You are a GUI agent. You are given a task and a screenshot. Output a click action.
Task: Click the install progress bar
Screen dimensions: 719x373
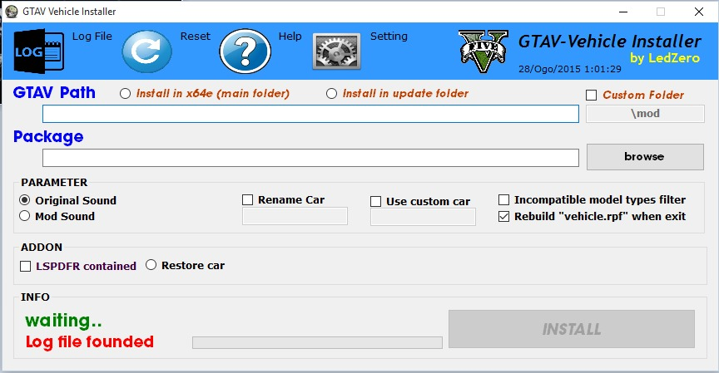pos(317,342)
